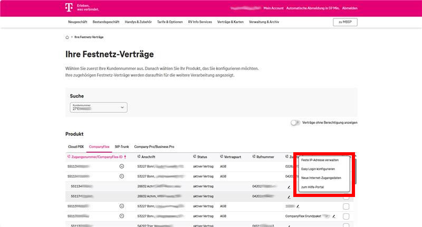
Task: Click the red ascending sort arrow
Action: (x=125, y=157)
